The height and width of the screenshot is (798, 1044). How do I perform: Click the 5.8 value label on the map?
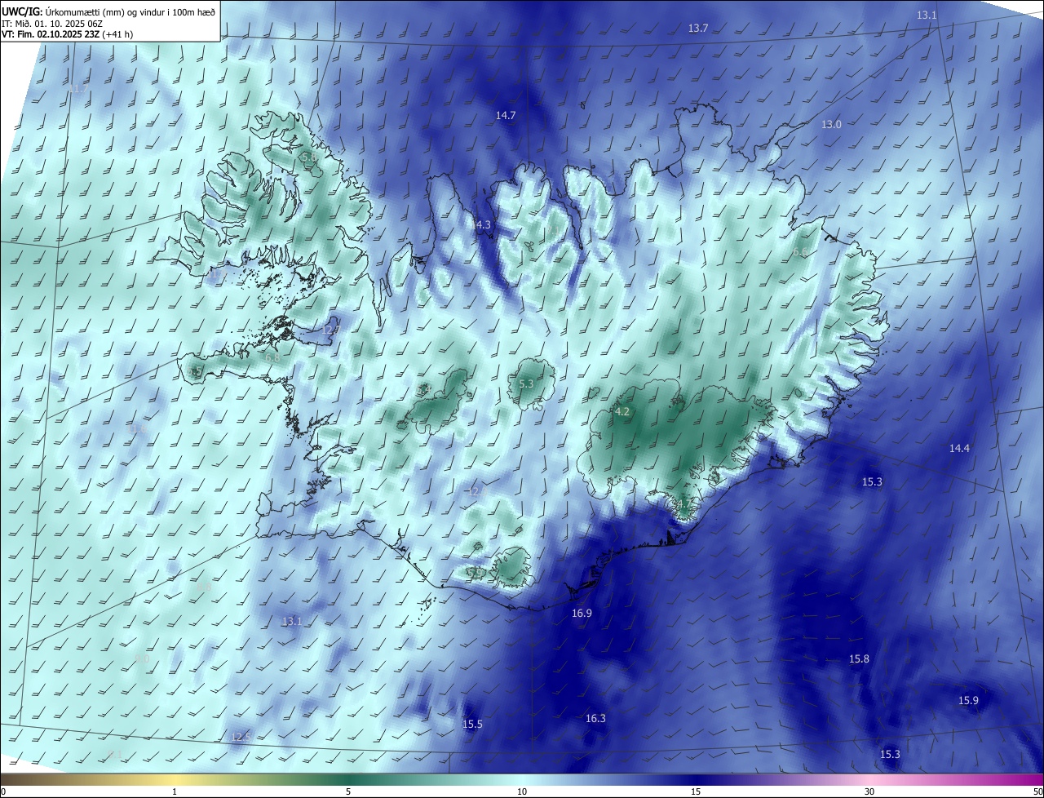(x=308, y=157)
